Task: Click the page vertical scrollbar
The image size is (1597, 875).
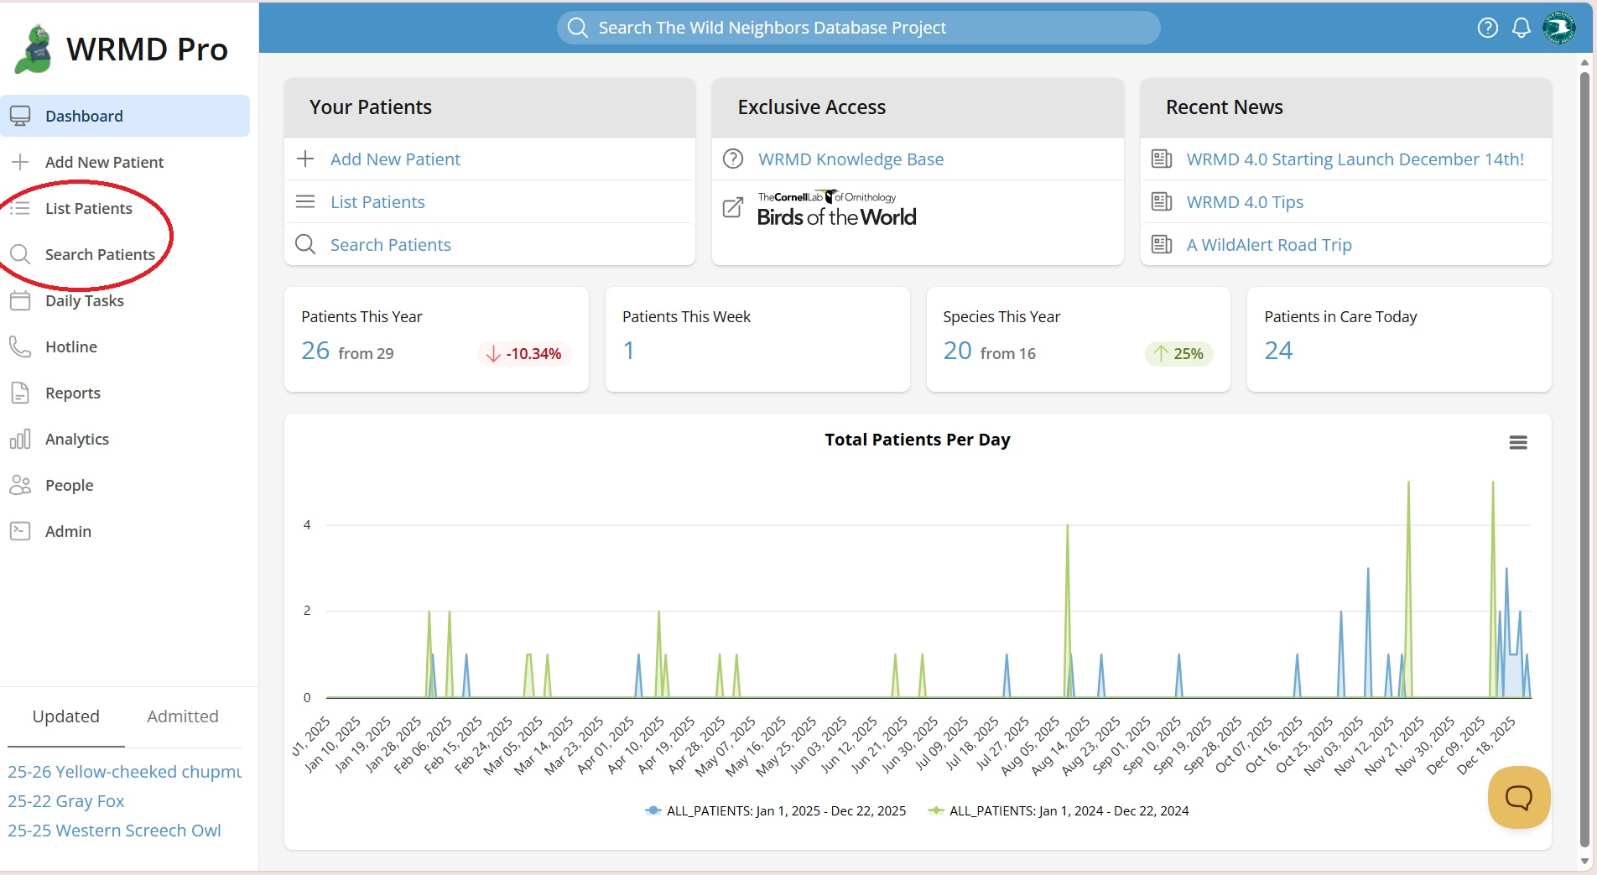Action: 1584,458
